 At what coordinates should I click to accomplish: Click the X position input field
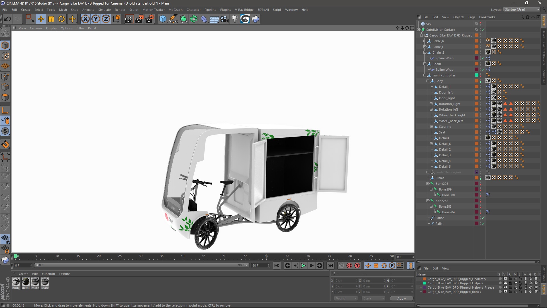[346, 281]
